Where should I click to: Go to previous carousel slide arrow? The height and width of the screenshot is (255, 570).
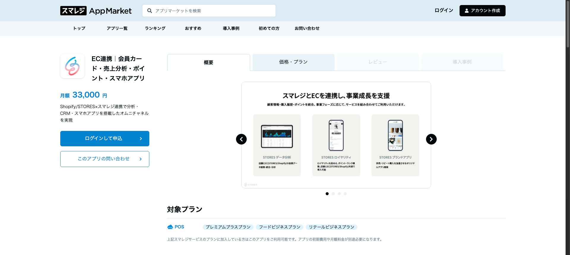click(x=241, y=139)
